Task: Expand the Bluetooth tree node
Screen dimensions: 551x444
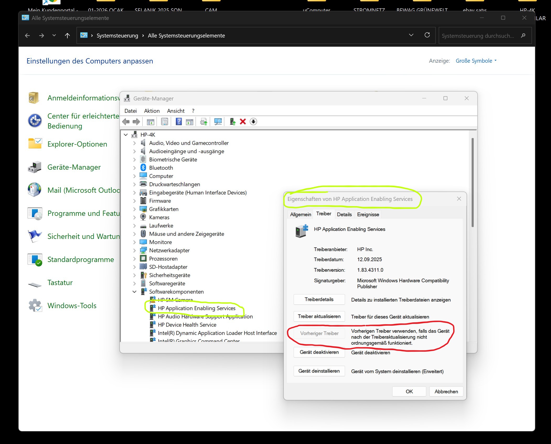Action: (x=135, y=168)
